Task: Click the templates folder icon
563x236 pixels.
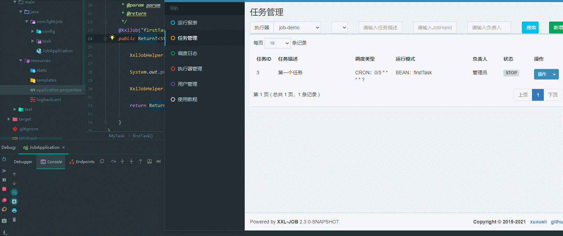Action: (33, 80)
